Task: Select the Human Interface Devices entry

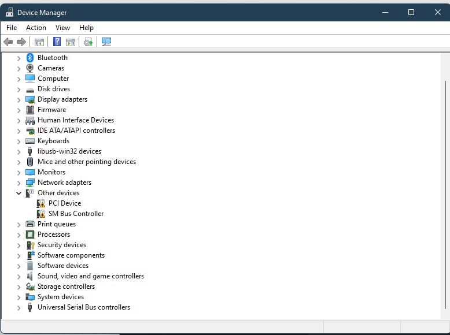Action: [x=75, y=120]
